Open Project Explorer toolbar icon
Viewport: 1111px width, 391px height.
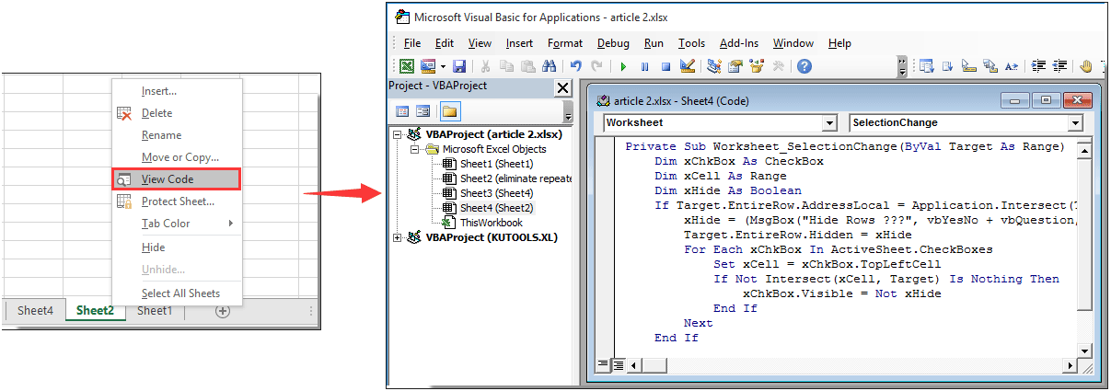[x=714, y=66]
